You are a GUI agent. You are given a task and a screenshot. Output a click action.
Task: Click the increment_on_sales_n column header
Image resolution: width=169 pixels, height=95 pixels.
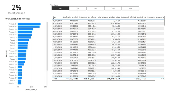(88, 17)
